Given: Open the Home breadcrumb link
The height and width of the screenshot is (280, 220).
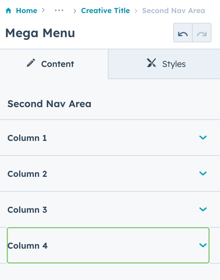Looking at the screenshot, I should 26,11.
